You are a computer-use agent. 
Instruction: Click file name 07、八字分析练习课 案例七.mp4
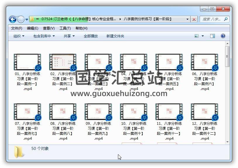(28, 131)
